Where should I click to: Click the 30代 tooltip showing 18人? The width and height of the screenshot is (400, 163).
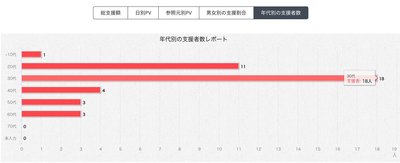360,79
